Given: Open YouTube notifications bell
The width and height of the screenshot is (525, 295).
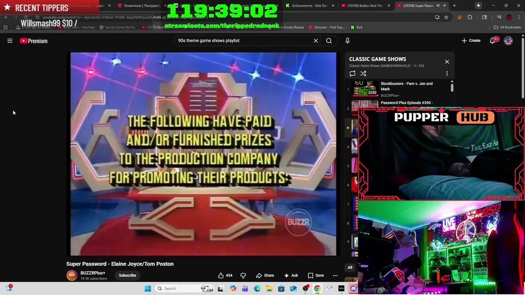Looking at the screenshot, I should coord(493,41).
